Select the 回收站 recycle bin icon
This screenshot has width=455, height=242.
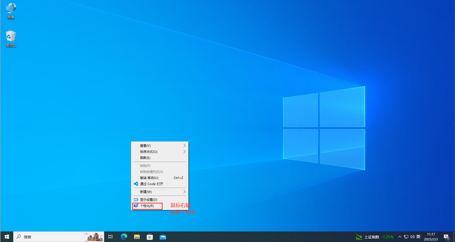point(11,39)
